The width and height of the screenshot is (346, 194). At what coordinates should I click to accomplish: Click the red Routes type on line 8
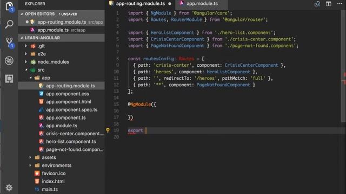point(187,59)
